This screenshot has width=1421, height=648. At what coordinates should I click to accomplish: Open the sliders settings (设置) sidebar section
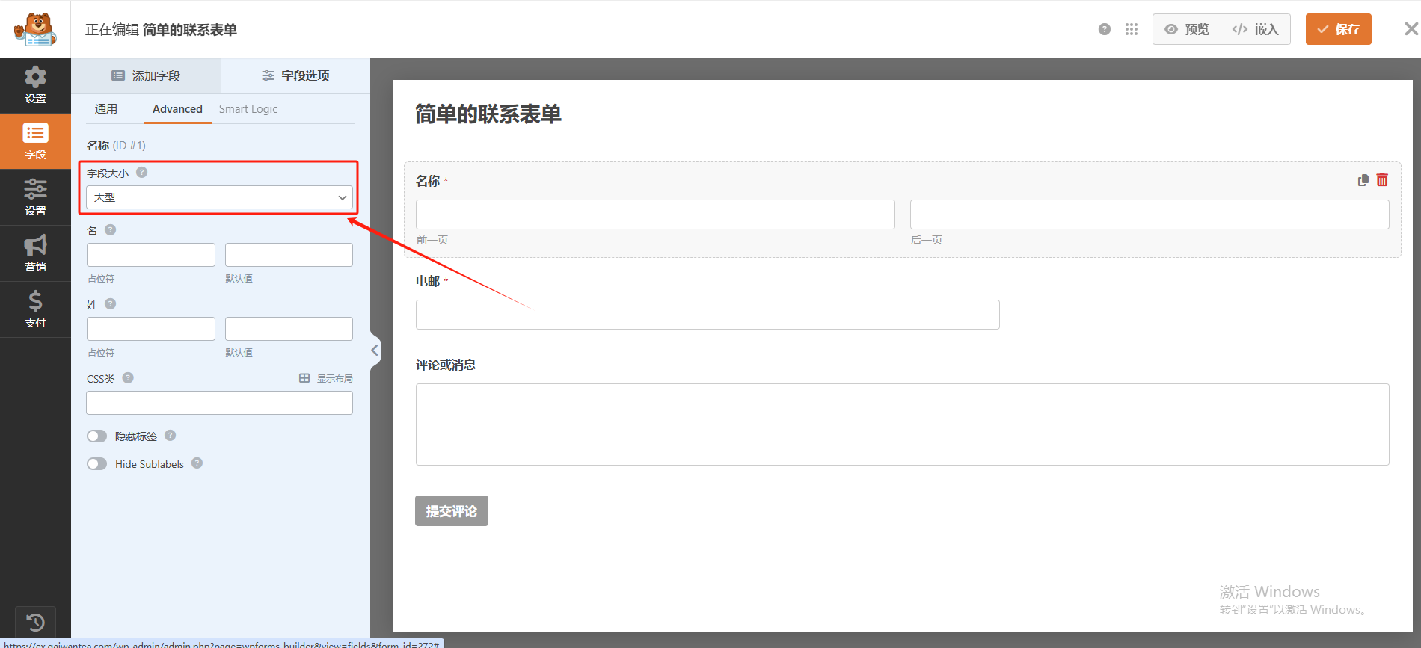tap(35, 197)
